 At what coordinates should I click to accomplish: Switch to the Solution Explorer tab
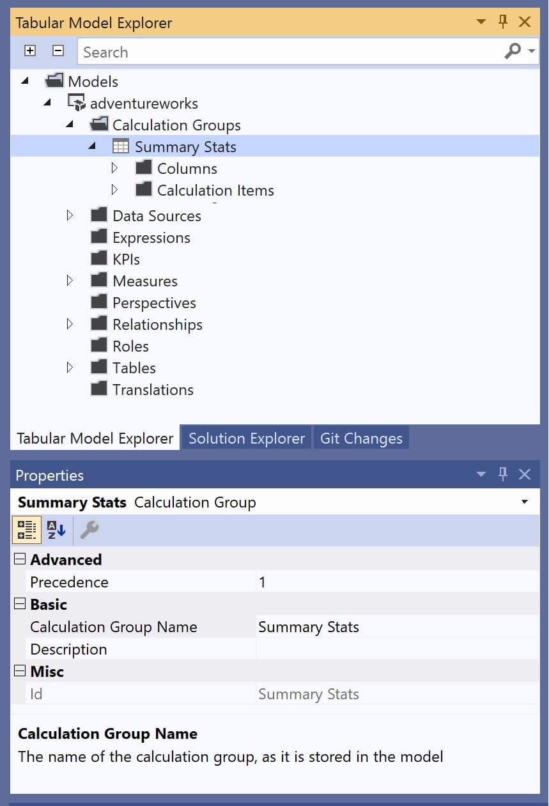(246, 438)
